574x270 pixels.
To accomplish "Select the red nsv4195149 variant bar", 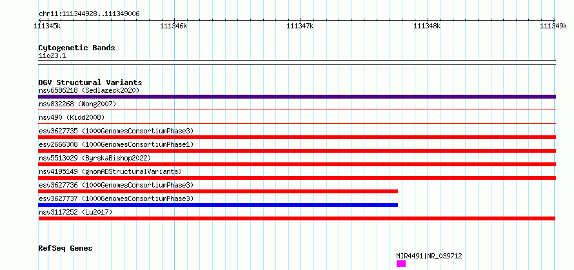I will coord(297,178).
